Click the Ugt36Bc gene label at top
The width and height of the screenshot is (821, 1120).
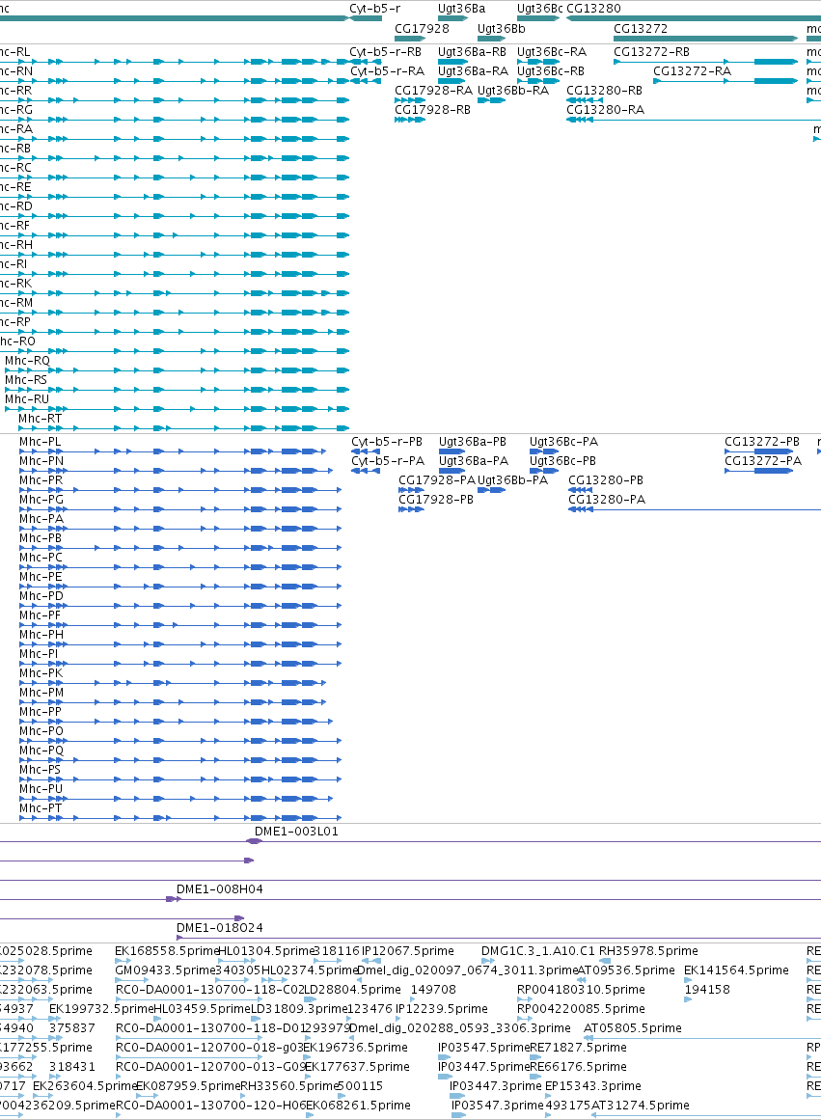coord(539,9)
